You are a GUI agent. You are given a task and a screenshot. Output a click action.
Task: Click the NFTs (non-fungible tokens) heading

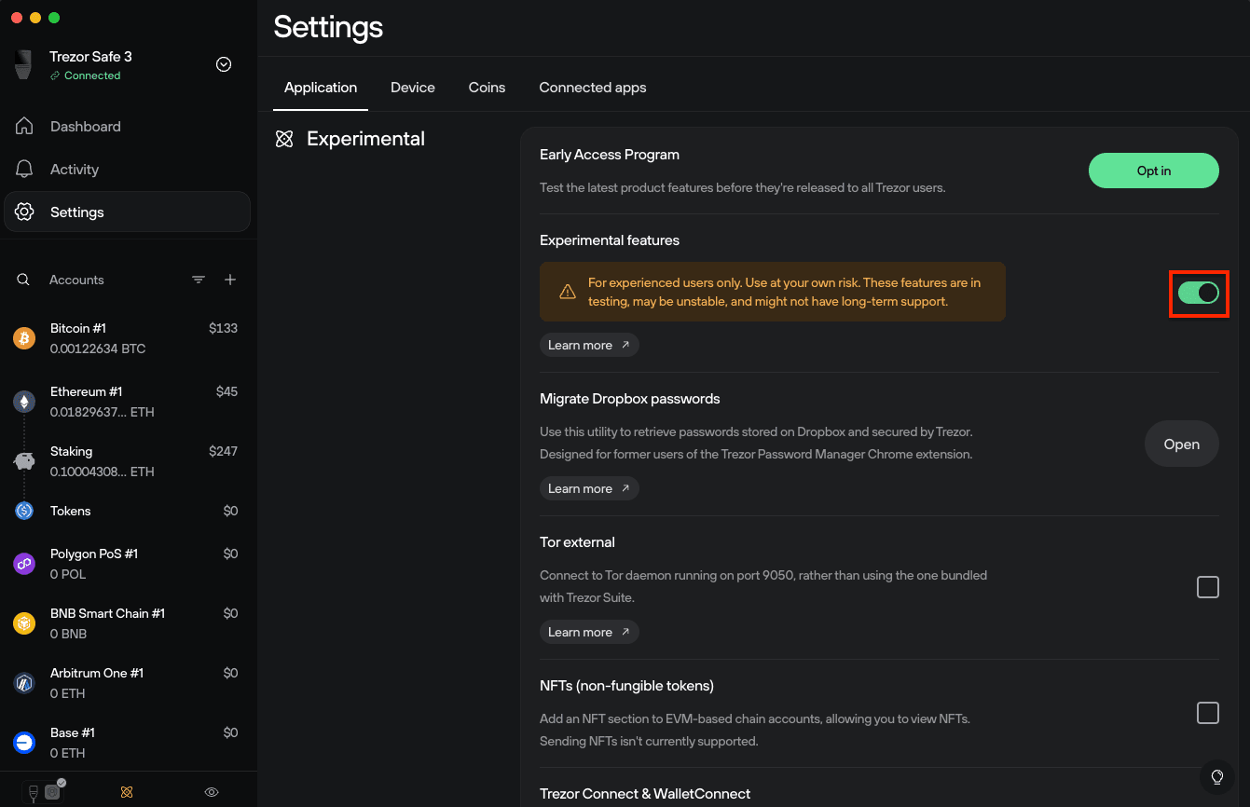pos(626,686)
